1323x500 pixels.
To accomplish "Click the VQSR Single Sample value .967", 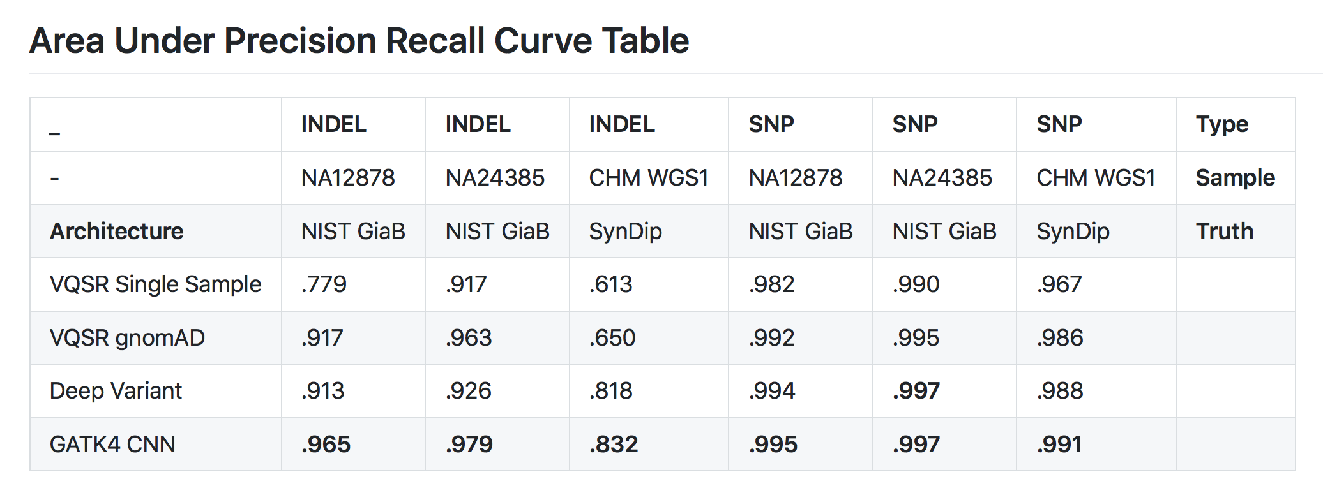I will (1059, 284).
